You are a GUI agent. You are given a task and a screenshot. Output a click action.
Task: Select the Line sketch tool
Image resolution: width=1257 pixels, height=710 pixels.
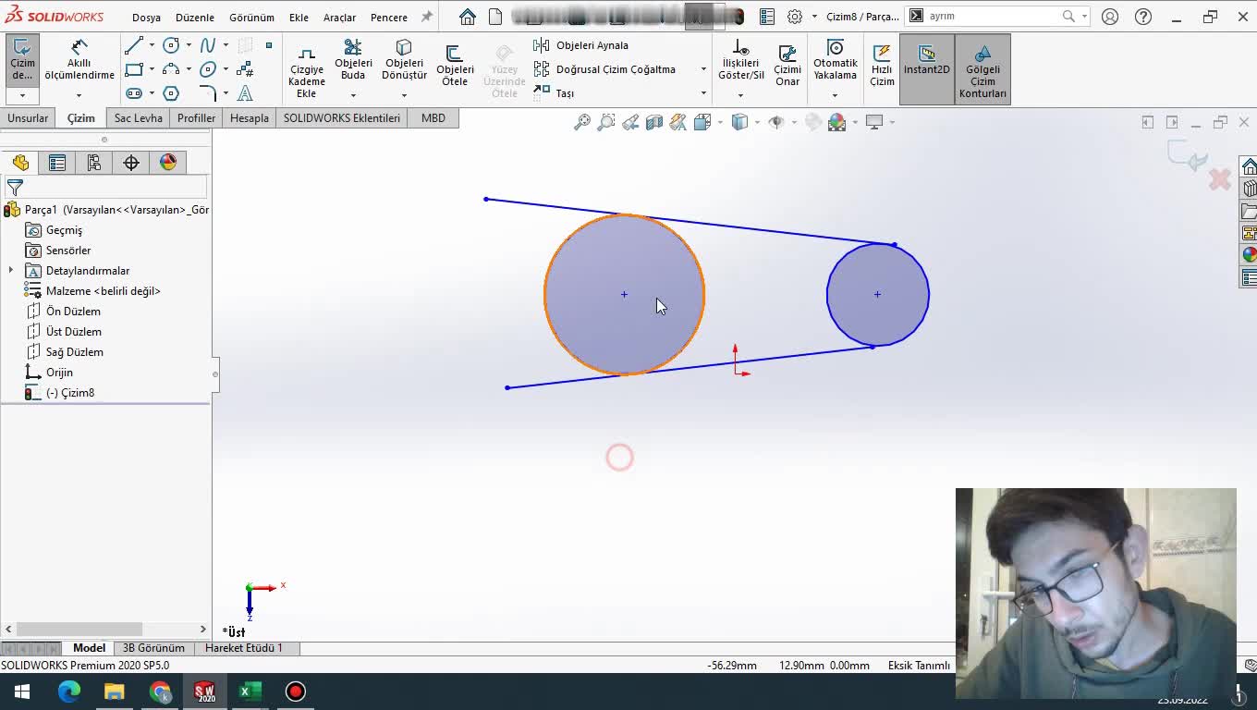pyautogui.click(x=134, y=45)
